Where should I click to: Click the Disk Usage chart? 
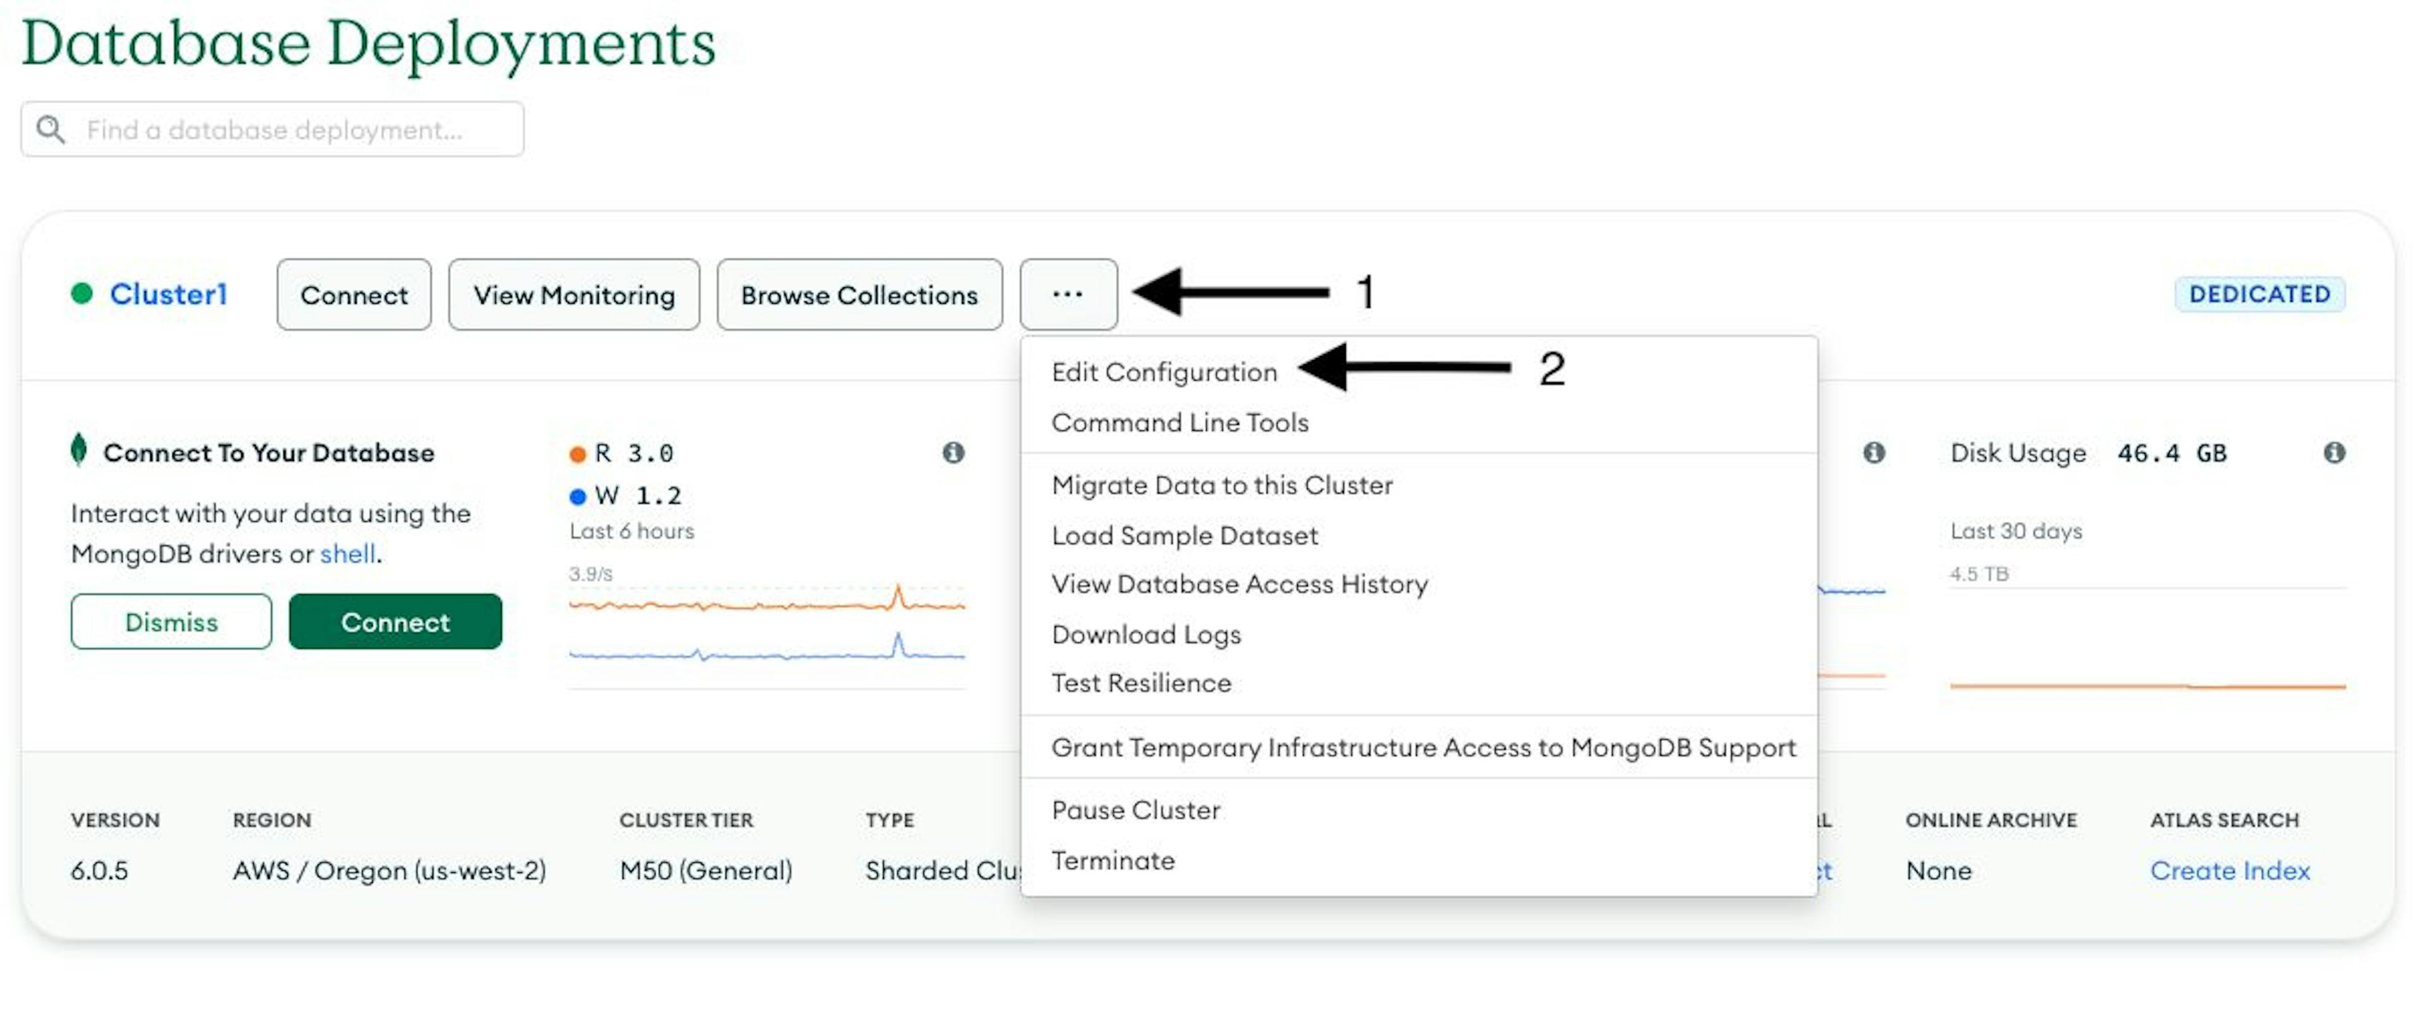[2147, 639]
